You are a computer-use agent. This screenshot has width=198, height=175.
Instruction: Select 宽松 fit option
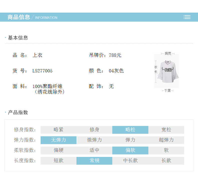[x=166, y=130]
